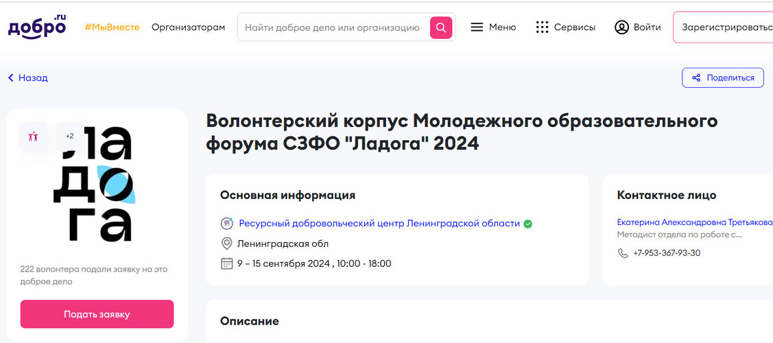Click the calendar icon near dates
The image size is (773, 343).
[x=226, y=263]
